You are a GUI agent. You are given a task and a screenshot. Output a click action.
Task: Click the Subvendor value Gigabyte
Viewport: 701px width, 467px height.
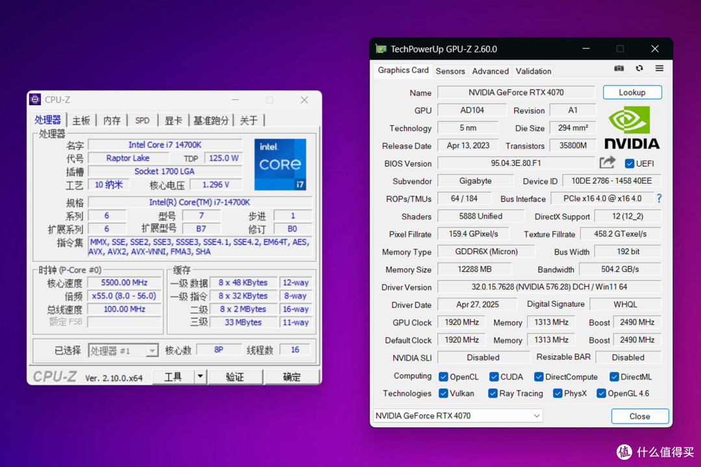[475, 180]
